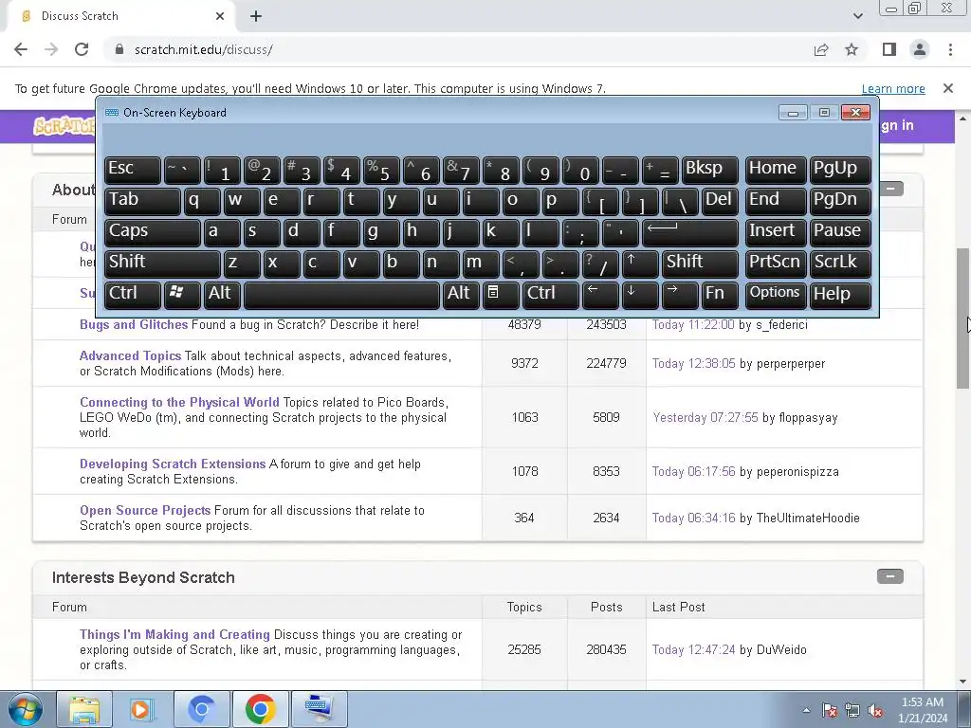Click the left arrow key on keyboard
This screenshot has width=971, height=728.
pos(600,294)
